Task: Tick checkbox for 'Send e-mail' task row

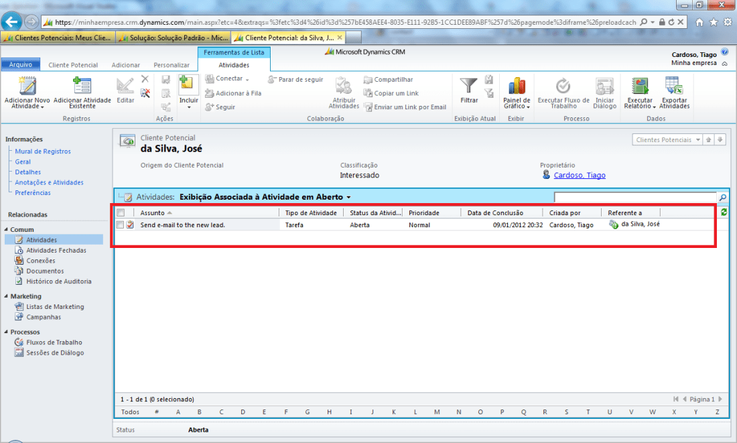Action: 121,225
